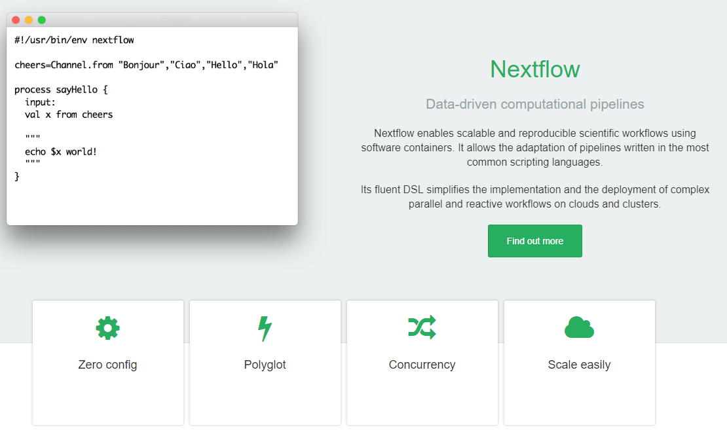727x442 pixels.
Task: Select the Scale easily card title
Action: pyautogui.click(x=579, y=365)
